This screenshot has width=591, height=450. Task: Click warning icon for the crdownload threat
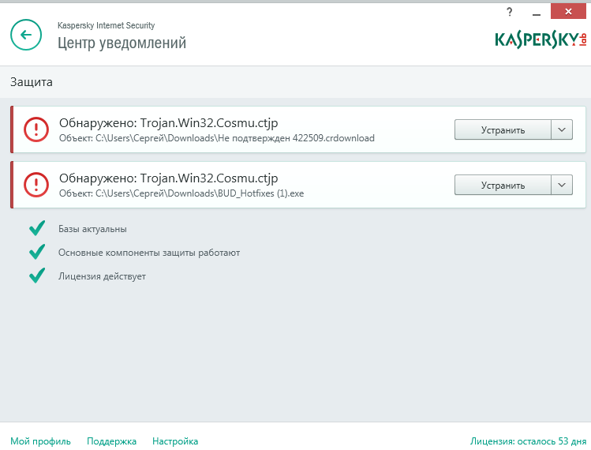[x=36, y=129]
